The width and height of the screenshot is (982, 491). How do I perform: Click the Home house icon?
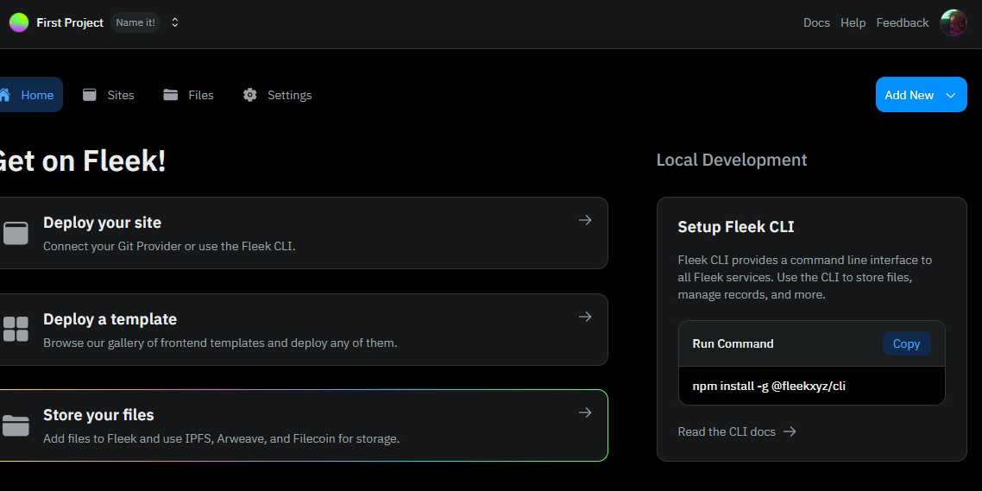[5, 95]
